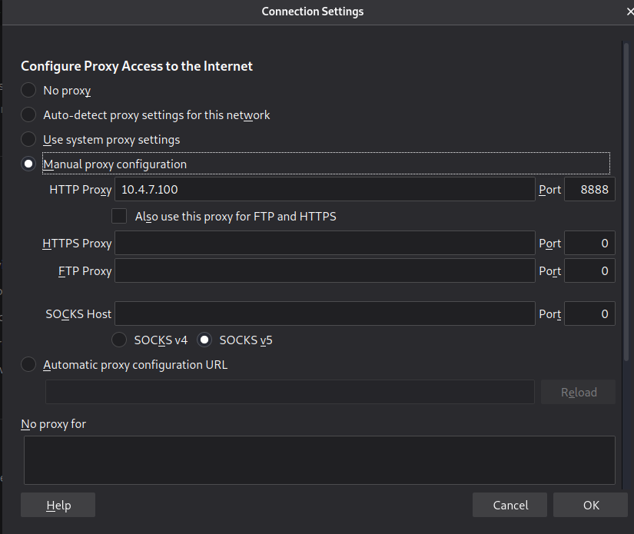634x534 pixels.
Task: Focus the HTTPS Proxy port field
Action: tap(589, 244)
